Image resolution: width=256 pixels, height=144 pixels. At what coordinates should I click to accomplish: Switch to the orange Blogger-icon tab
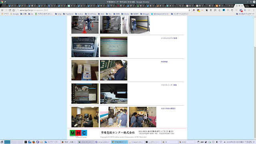220,6
